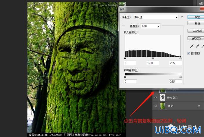Viewport: 204px width, 137px height.
Task: Click the 色阶 dialog title bar
Action: [161, 9]
